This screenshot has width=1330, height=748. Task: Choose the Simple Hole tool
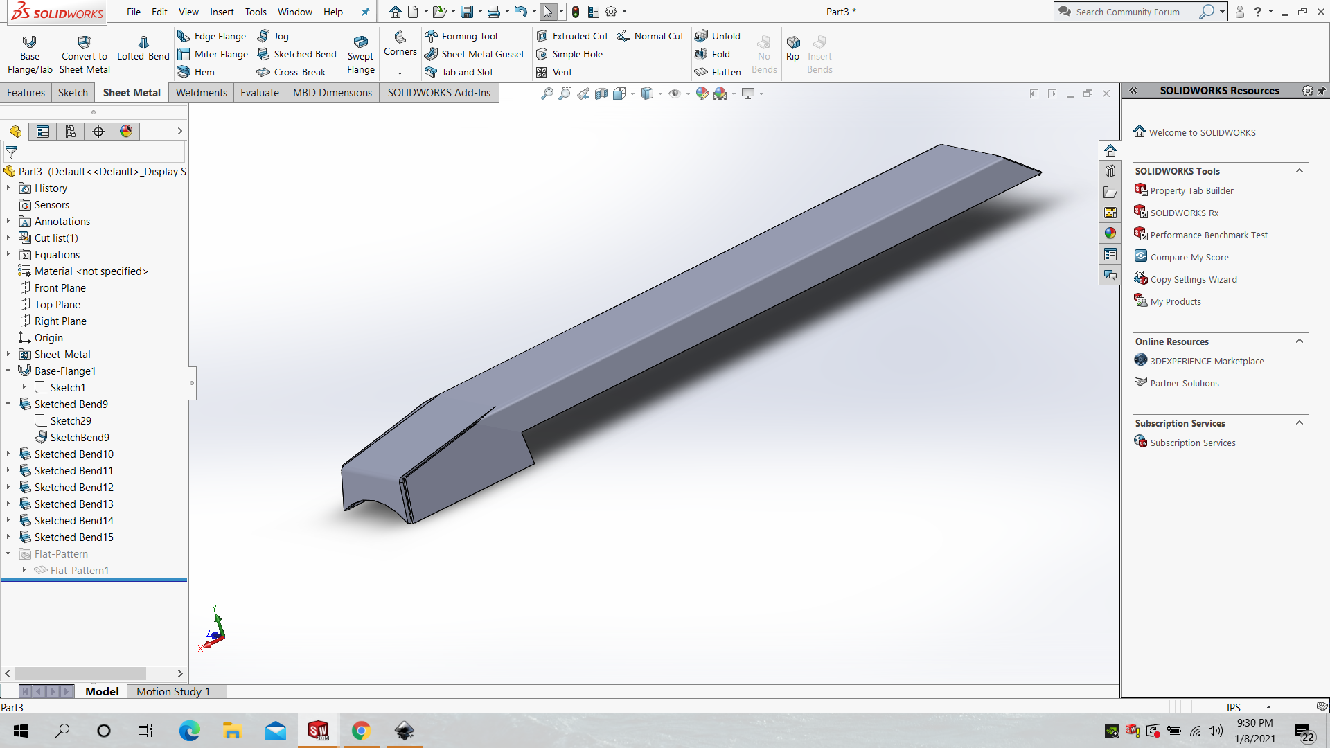[569, 54]
